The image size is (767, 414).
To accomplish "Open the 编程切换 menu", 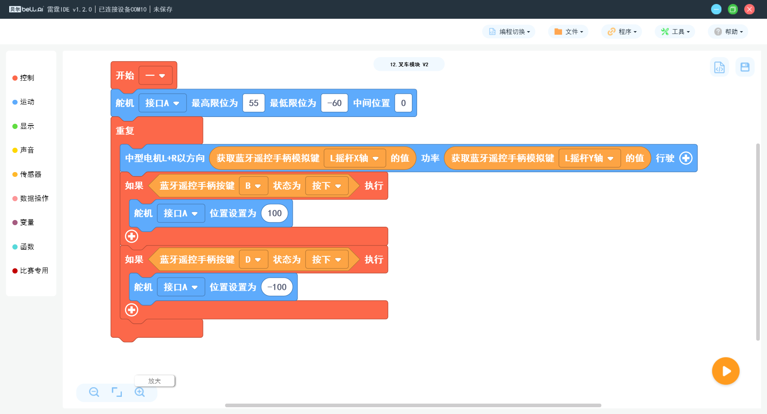I will click(509, 32).
